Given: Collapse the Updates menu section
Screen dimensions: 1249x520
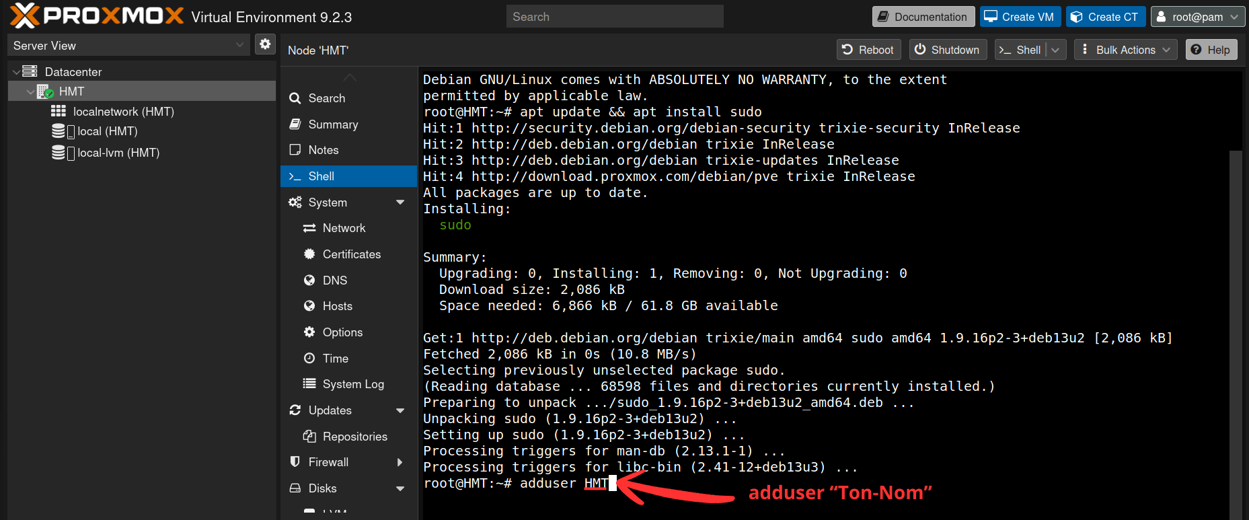Looking at the screenshot, I should click(x=401, y=410).
